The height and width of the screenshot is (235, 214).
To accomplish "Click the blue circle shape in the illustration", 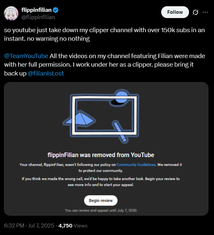I will tap(122, 97).
